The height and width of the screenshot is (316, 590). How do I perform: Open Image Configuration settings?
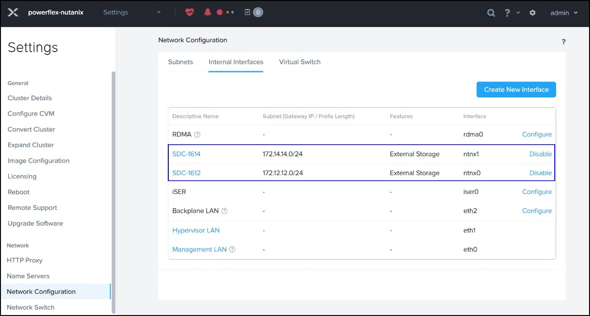point(39,161)
